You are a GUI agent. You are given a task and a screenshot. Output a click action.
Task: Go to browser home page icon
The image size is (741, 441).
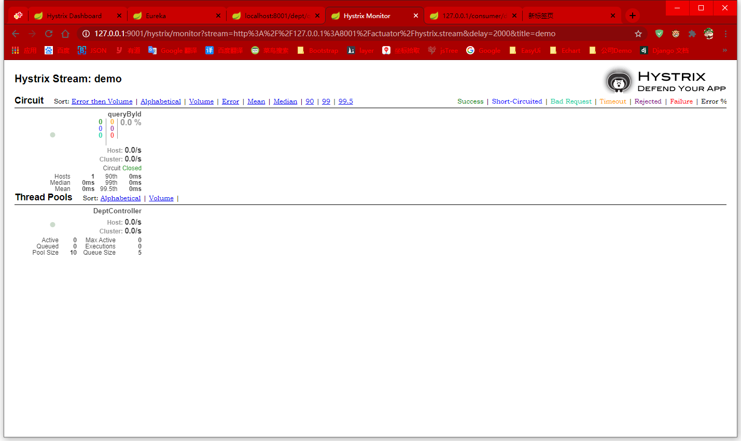[x=65, y=34]
